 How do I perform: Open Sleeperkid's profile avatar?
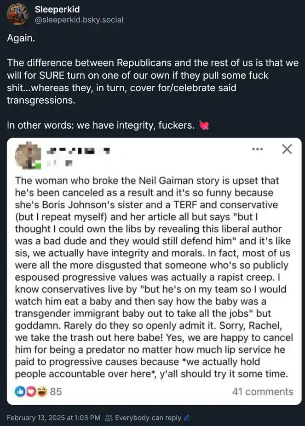(x=17, y=14)
